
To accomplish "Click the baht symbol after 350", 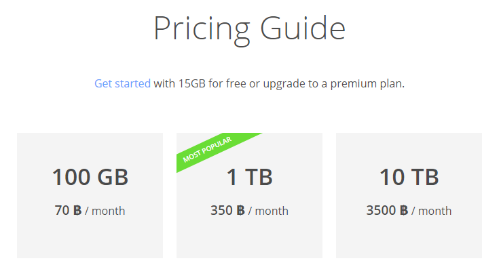I will (x=240, y=211).
